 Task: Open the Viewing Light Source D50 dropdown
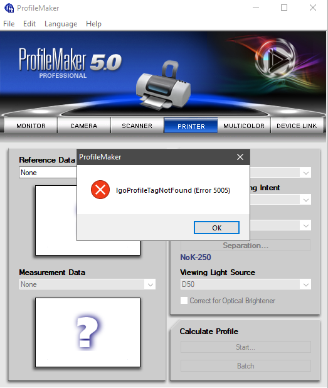pyautogui.click(x=245, y=284)
